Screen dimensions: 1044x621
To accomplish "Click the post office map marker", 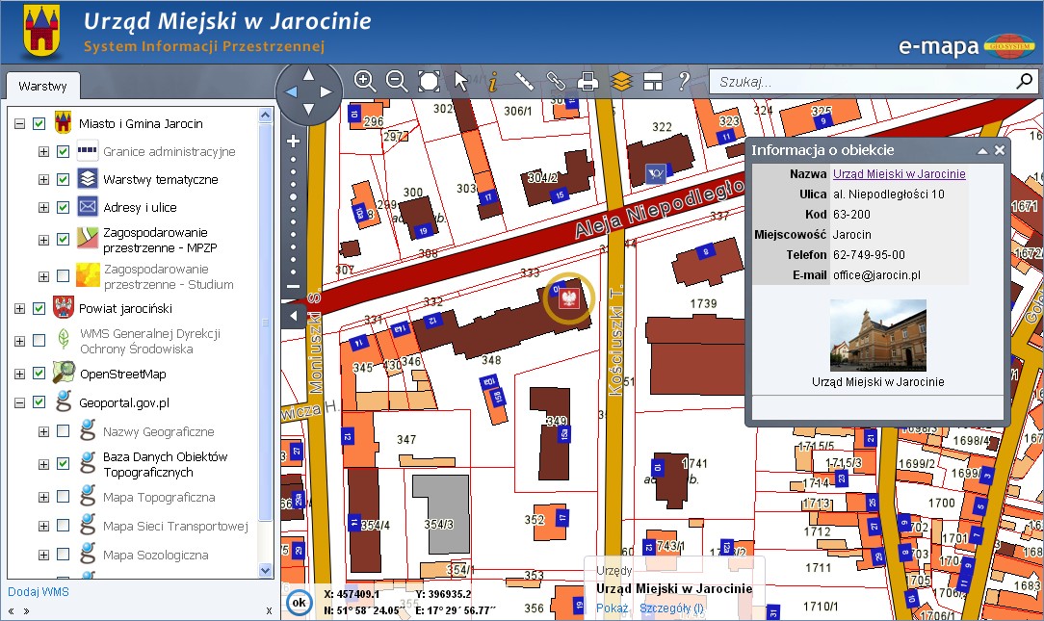I will (x=655, y=174).
